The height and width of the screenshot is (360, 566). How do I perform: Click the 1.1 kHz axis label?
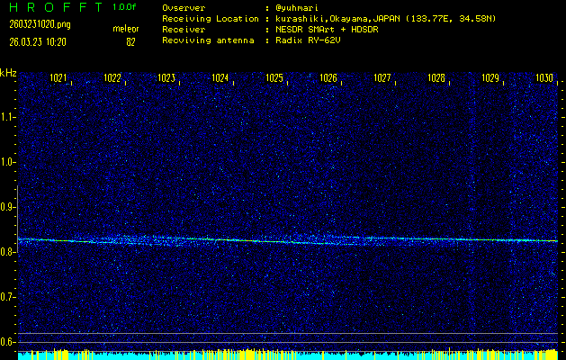[8, 117]
